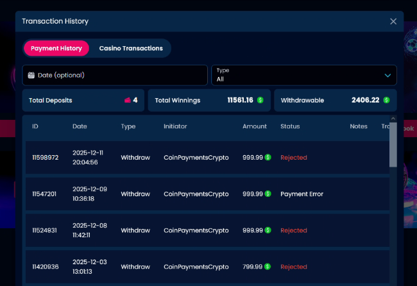Click the coin icon next to 799.99
417x286 pixels.
[268, 267]
